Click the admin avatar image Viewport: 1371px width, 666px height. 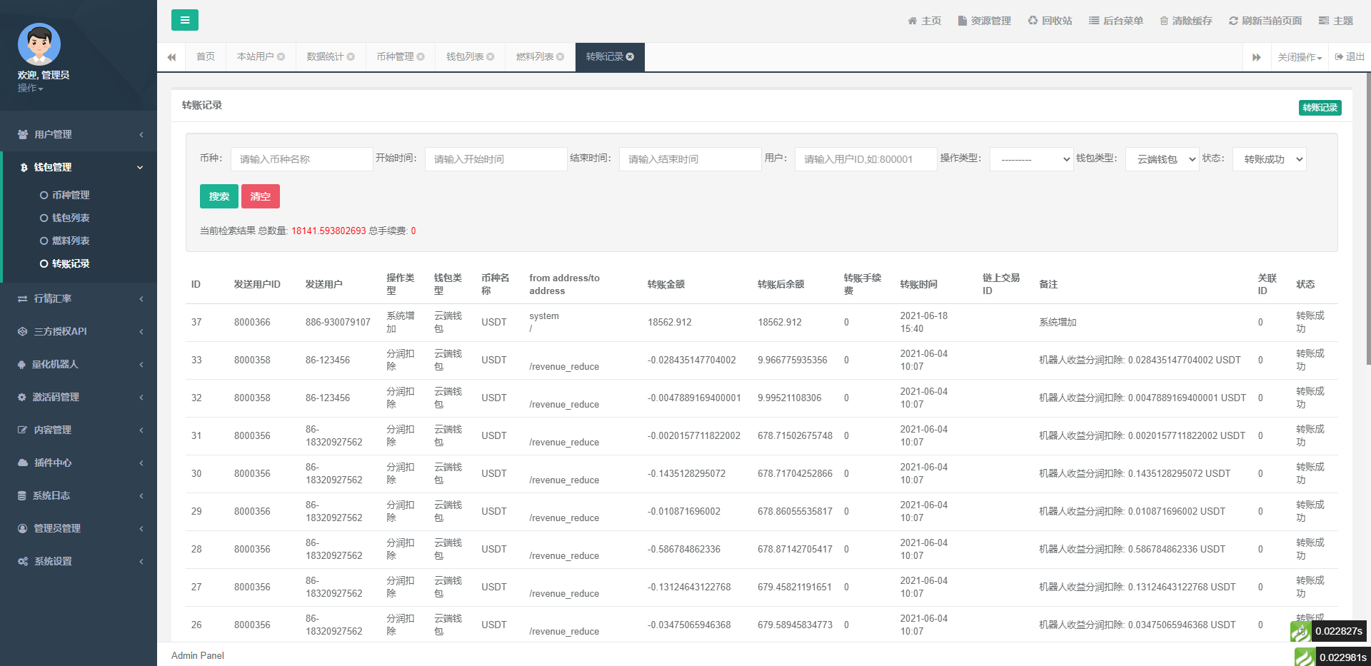tap(39, 44)
